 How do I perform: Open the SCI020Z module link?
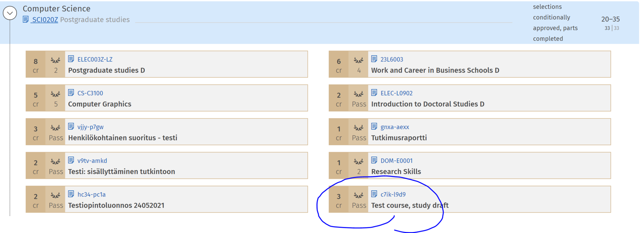pos(45,20)
